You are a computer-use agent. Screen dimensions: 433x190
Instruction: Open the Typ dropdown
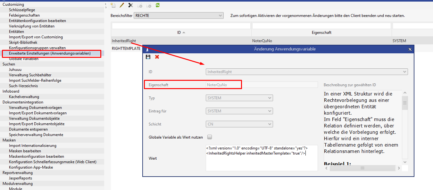pos(239,98)
